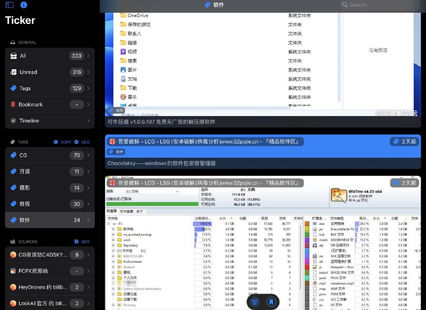This screenshot has width=426, height=310.
Task: Click the magnifier icon in Search
Action: (x=345, y=5)
